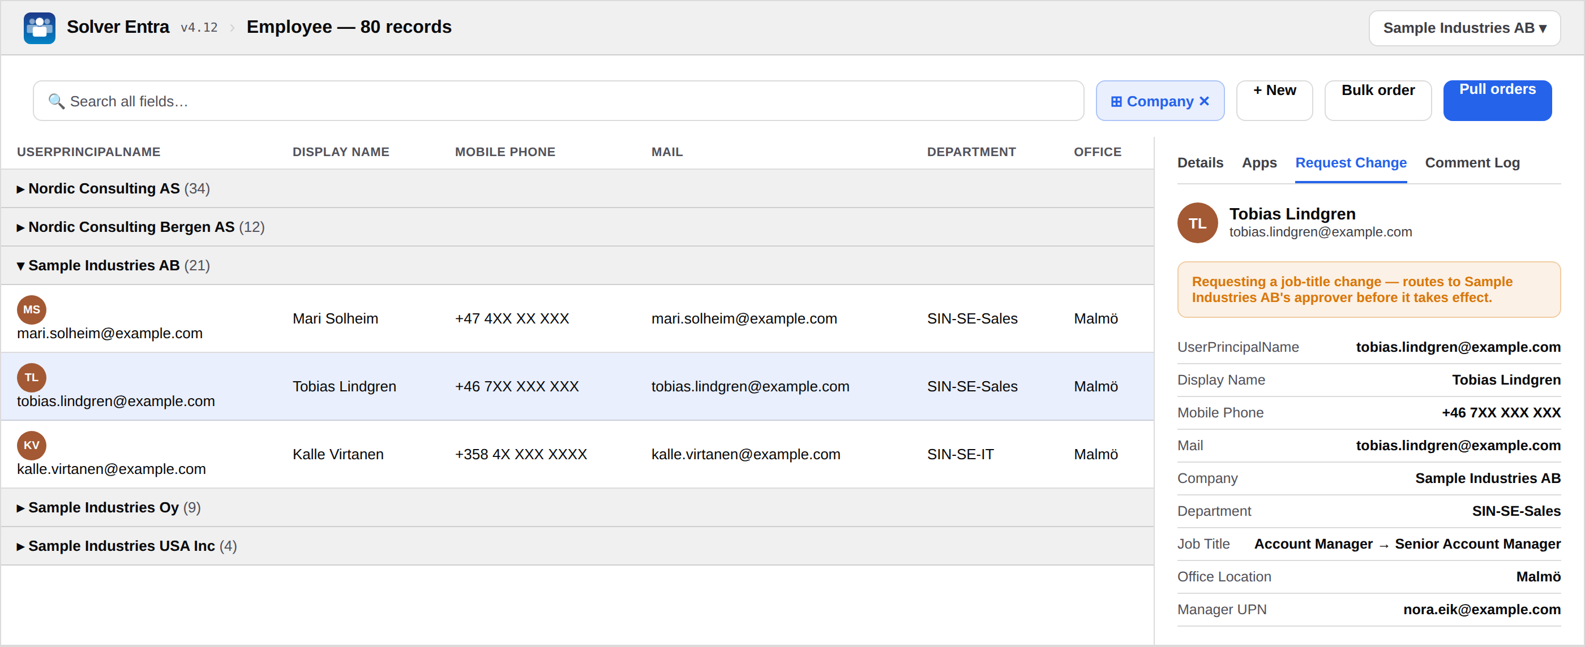
Task: Click the KV avatar for Kalle Virtanen
Action: (x=31, y=445)
